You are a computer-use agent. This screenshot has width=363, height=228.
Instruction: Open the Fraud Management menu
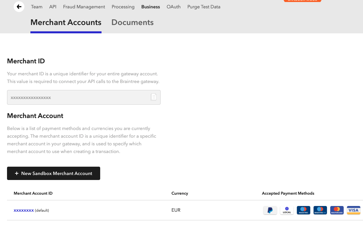[x=84, y=7]
